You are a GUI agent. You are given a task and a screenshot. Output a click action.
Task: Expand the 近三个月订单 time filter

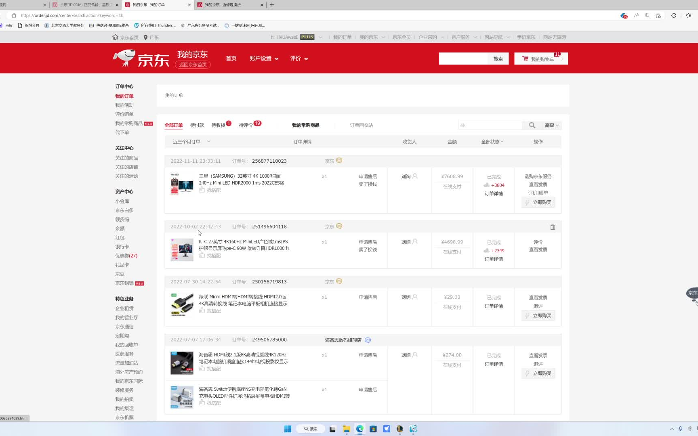point(191,142)
